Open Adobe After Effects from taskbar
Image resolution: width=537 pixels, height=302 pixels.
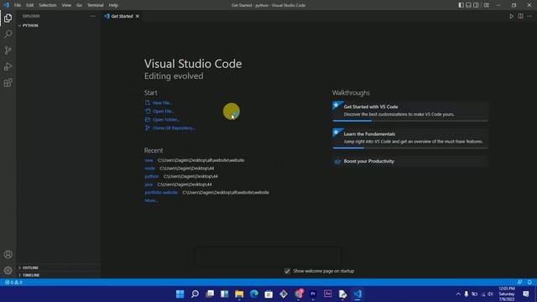pyautogui.click(x=328, y=294)
